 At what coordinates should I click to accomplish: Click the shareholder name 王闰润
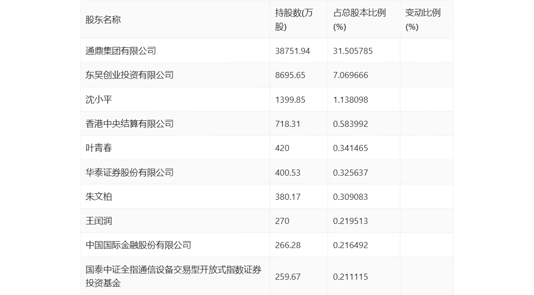[99, 221]
